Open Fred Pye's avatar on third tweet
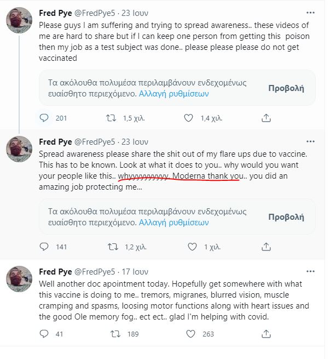The width and height of the screenshot is (336, 359). pyautogui.click(x=19, y=280)
